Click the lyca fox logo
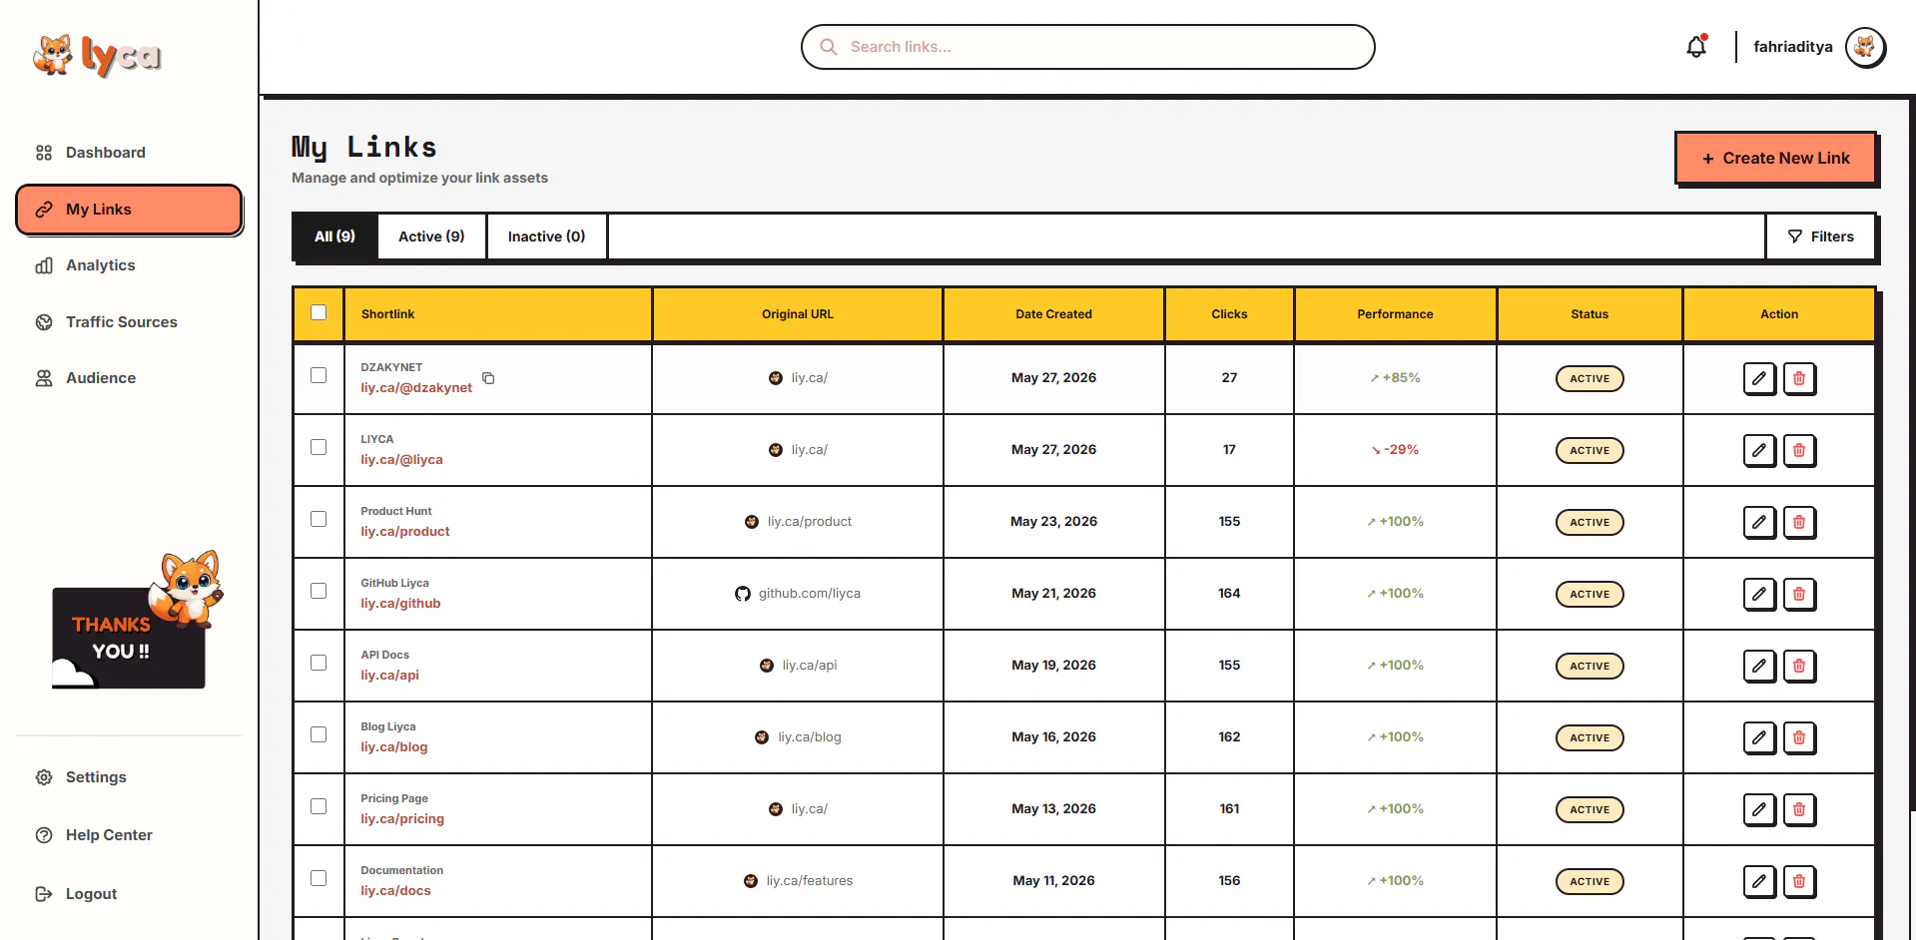 97,56
